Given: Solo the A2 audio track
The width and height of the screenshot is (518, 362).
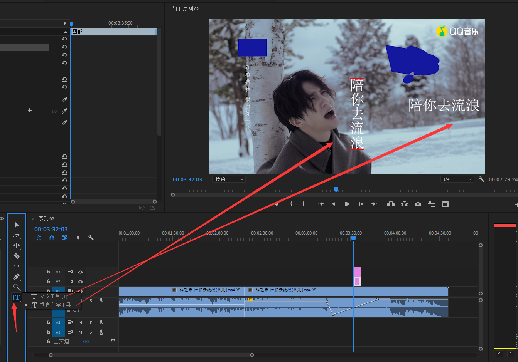Looking at the screenshot, I should (91, 322).
